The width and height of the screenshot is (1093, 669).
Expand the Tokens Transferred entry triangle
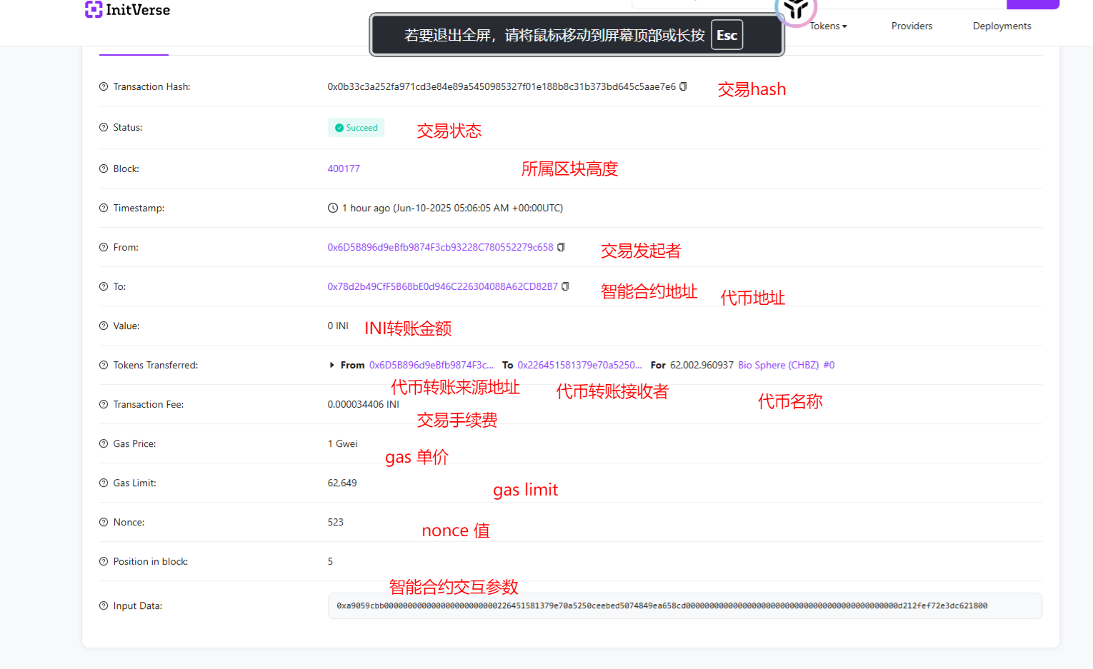(331, 365)
